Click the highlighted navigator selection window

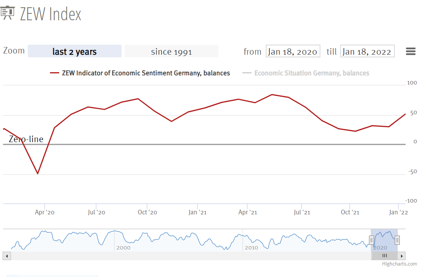pos(384,235)
